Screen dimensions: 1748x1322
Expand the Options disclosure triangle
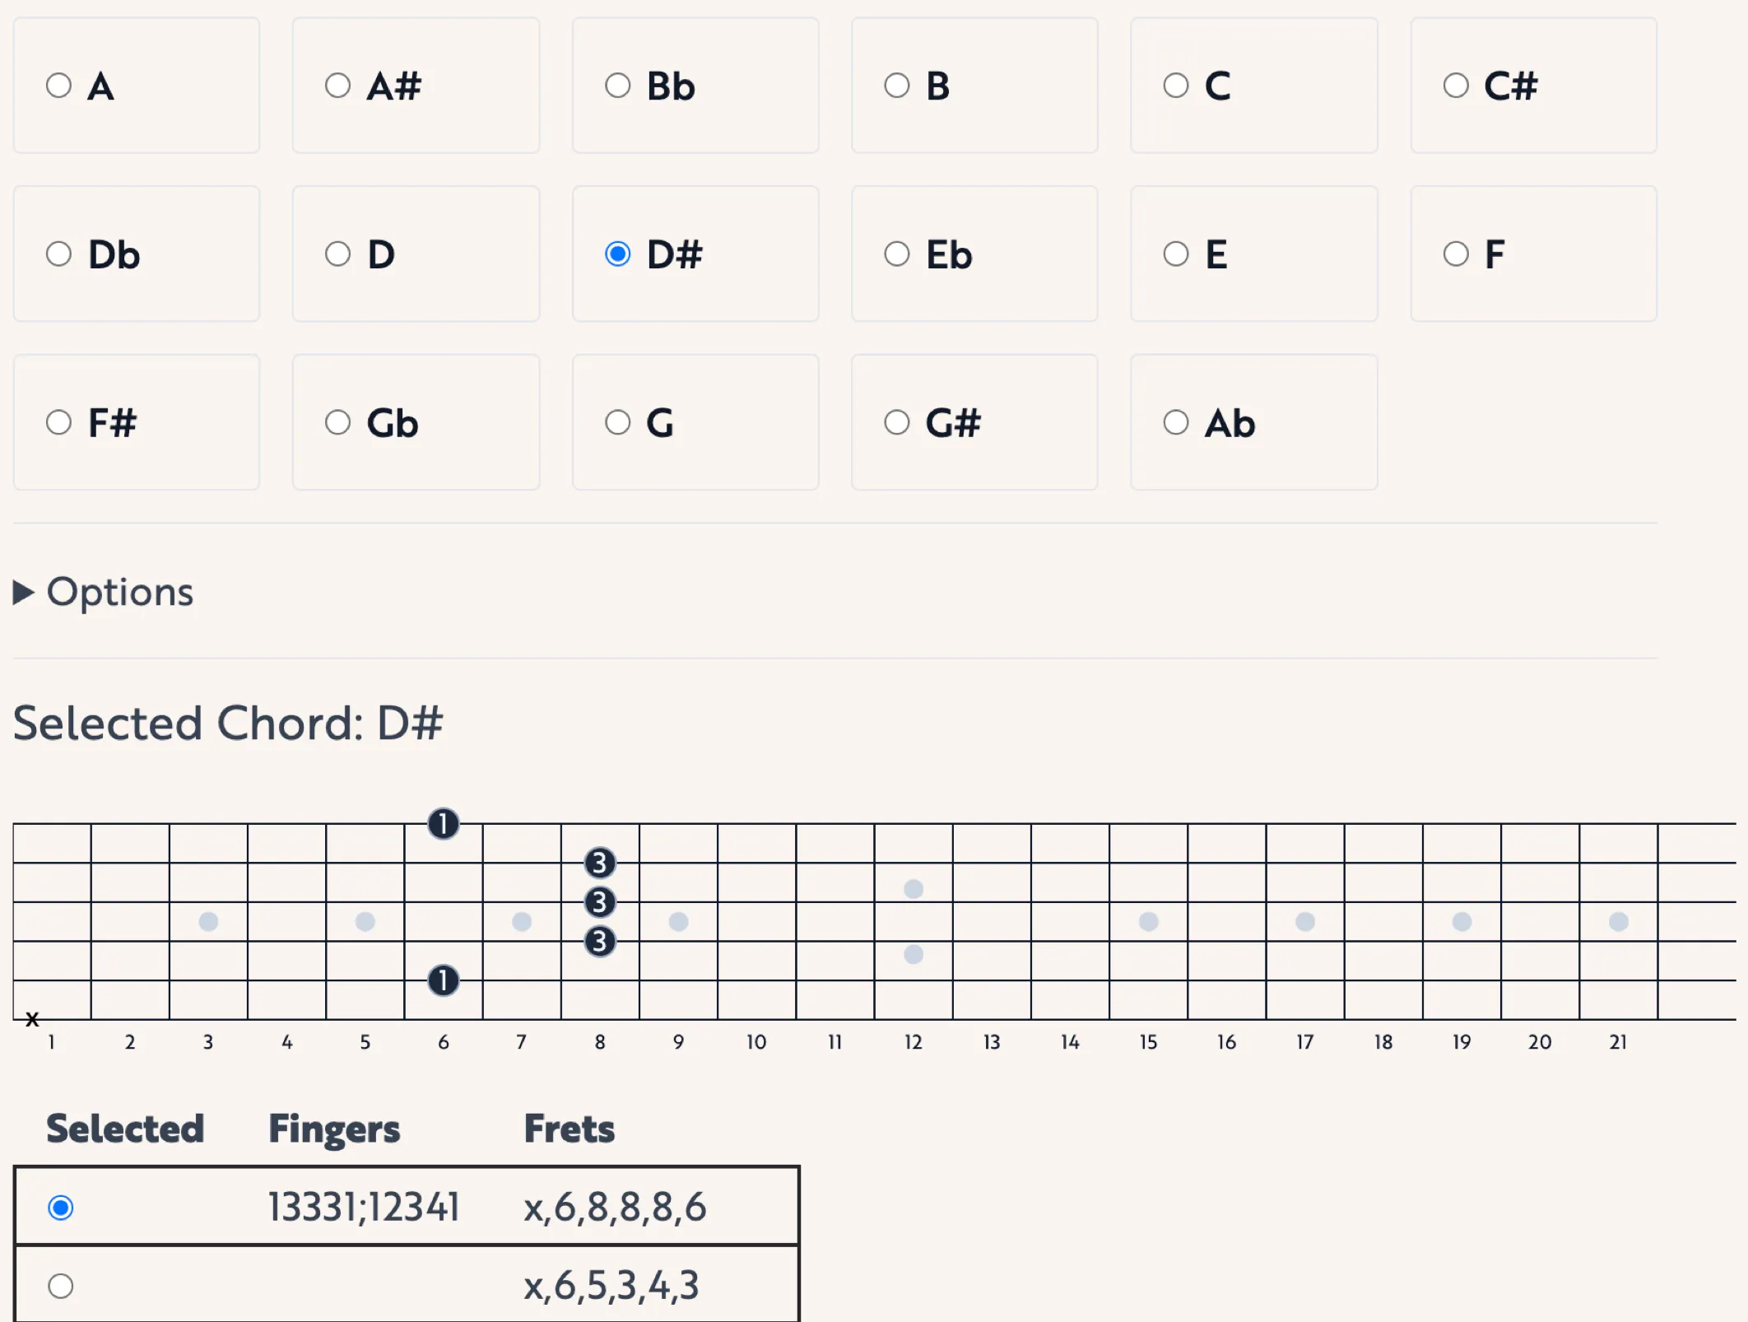click(24, 592)
